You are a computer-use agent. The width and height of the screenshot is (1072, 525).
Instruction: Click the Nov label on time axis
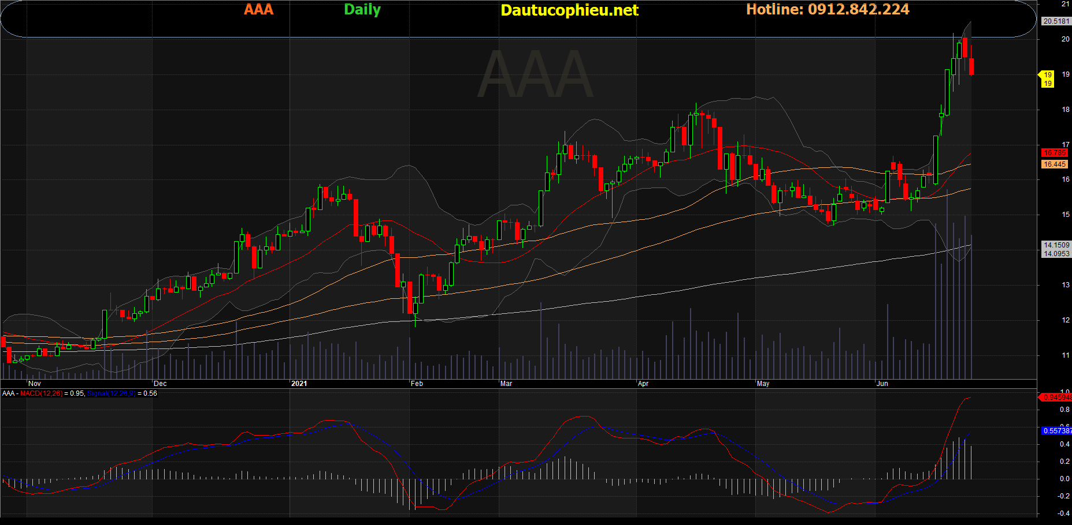[x=35, y=384]
